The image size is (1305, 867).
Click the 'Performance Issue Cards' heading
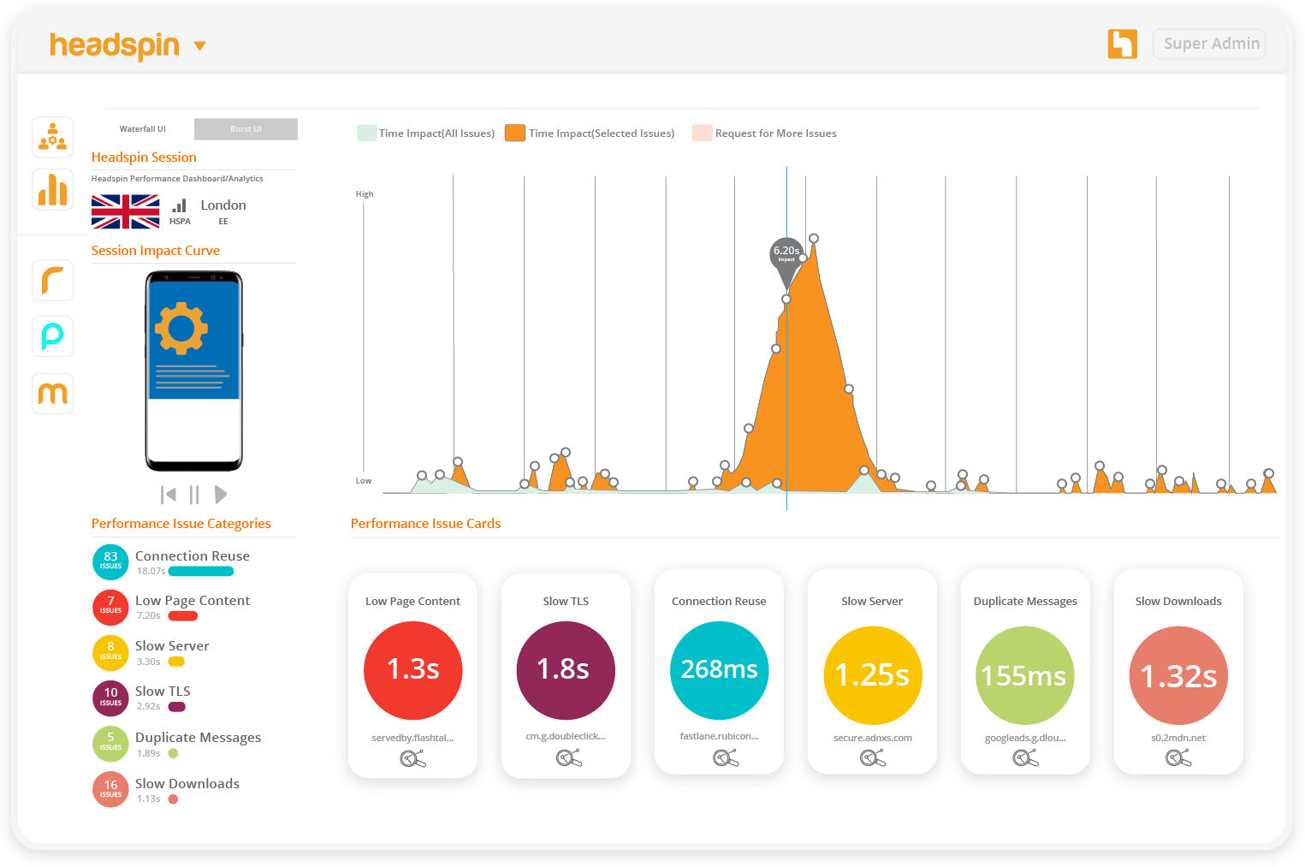coord(426,524)
